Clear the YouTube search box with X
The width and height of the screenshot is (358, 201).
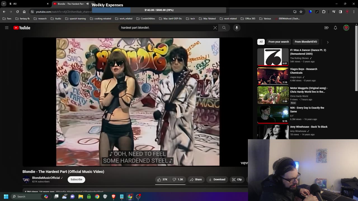click(215, 28)
